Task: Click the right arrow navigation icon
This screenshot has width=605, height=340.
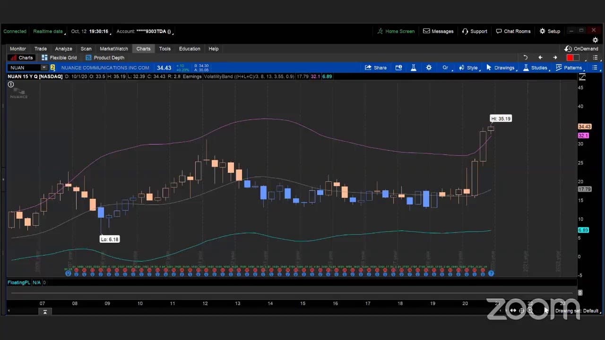Action: pos(555,58)
